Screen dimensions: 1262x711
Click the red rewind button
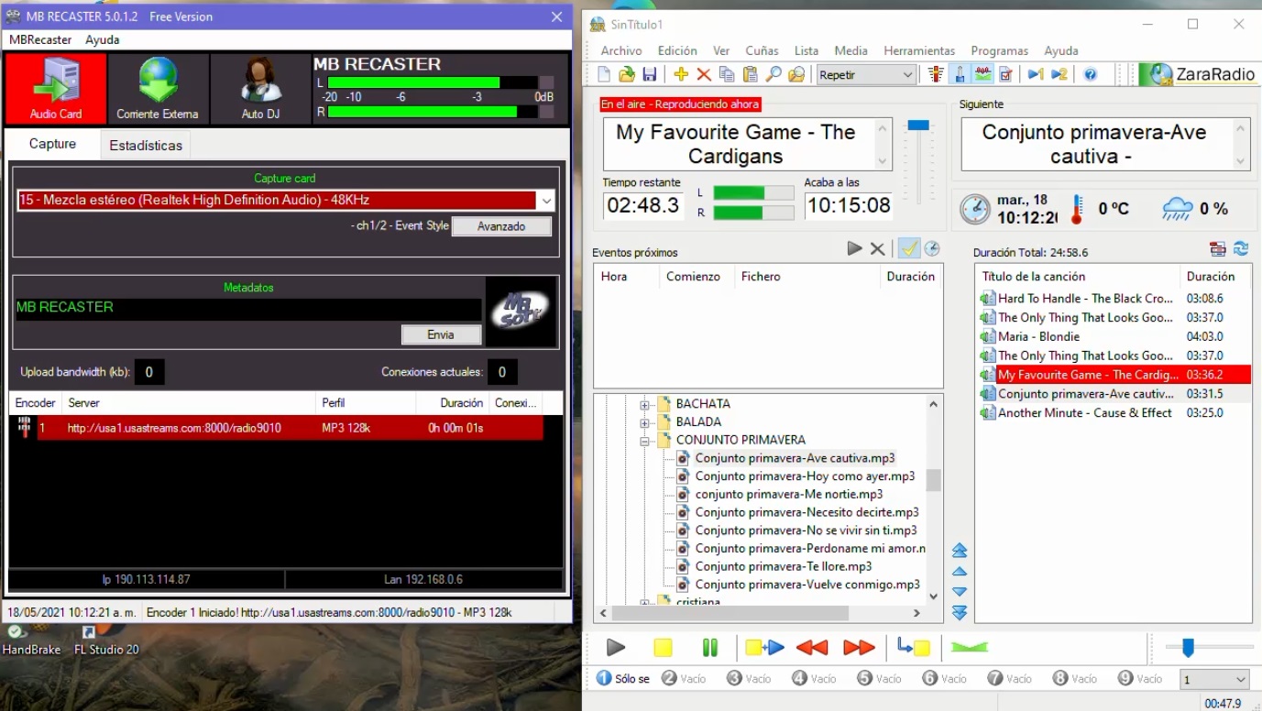(x=812, y=648)
